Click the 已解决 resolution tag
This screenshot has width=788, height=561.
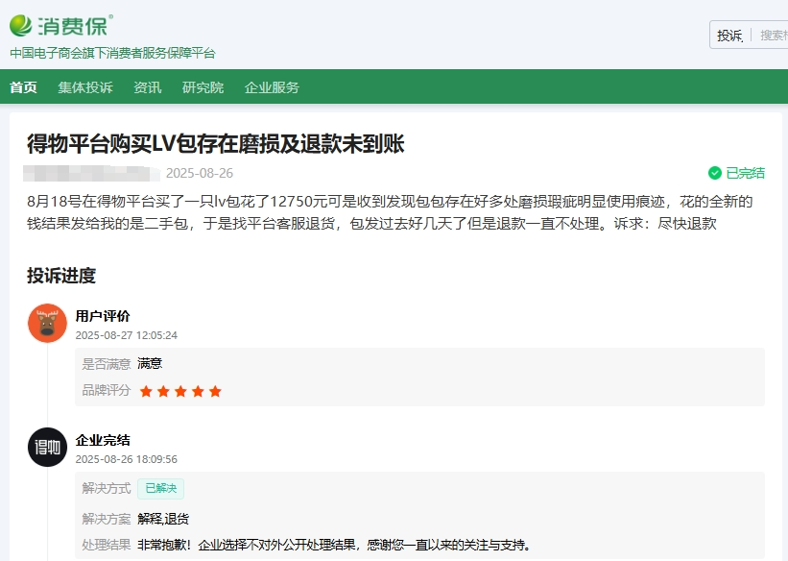pos(161,489)
